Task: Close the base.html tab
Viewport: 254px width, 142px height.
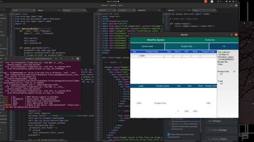Action: point(115,10)
